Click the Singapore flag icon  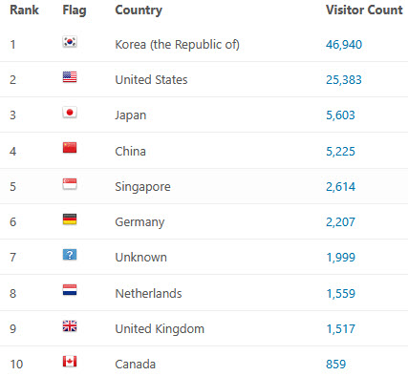coord(70,184)
